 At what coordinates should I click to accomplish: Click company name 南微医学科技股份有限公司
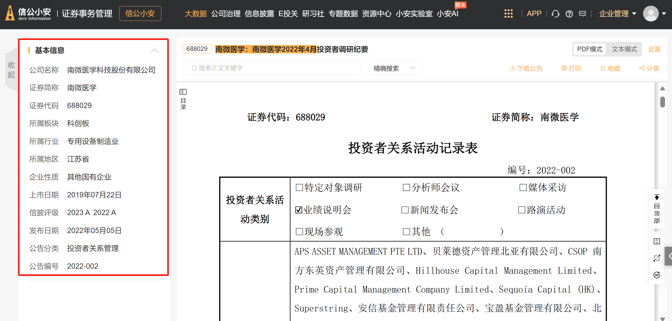[x=111, y=70]
